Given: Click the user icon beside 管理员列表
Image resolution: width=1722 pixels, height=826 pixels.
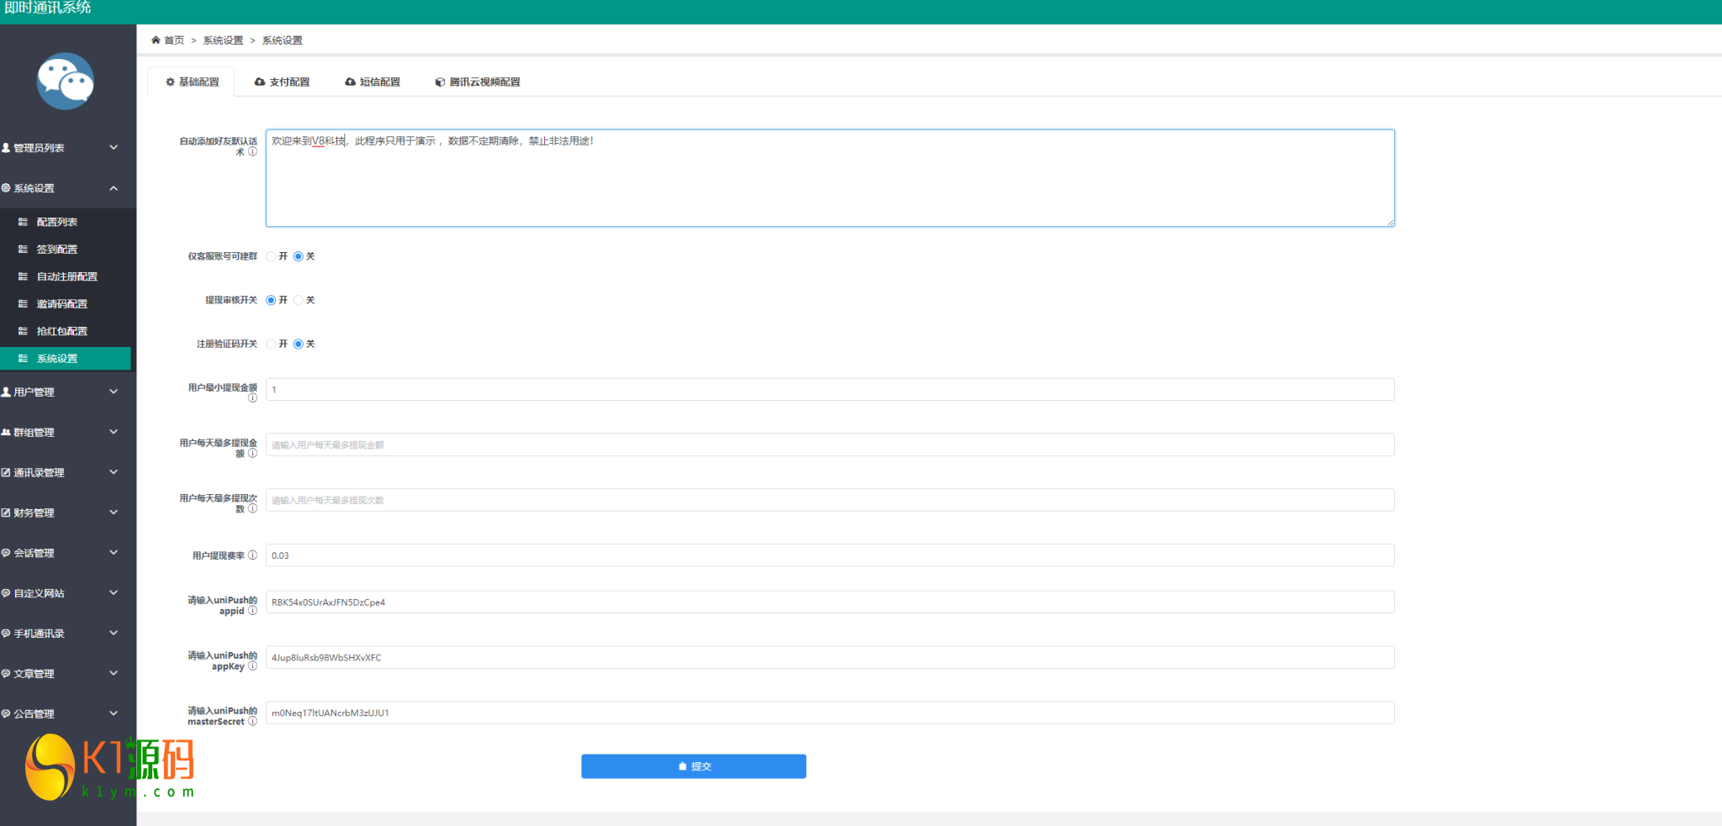Looking at the screenshot, I should pos(6,148).
